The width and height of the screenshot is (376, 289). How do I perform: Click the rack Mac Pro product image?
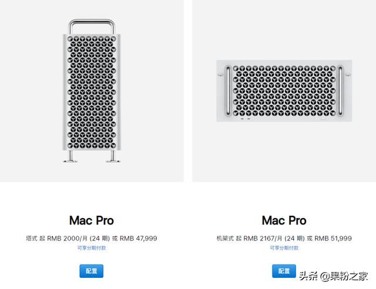point(284,91)
